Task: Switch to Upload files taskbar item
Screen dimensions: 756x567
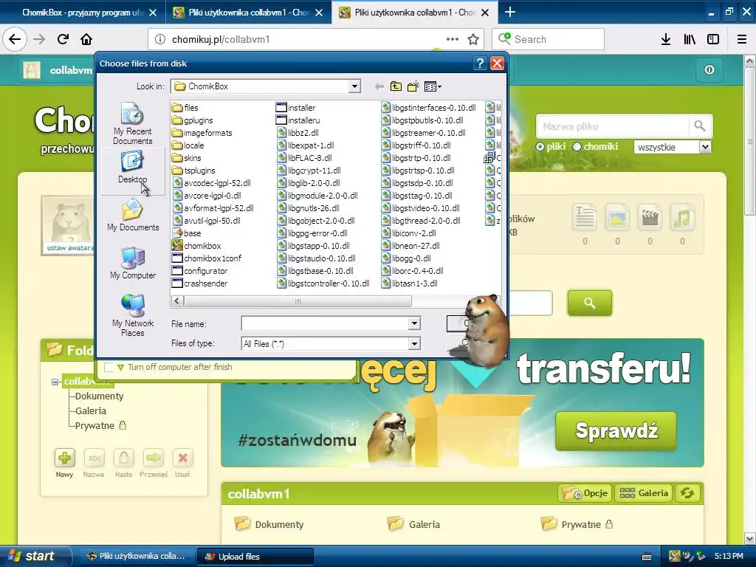Action: click(x=255, y=557)
